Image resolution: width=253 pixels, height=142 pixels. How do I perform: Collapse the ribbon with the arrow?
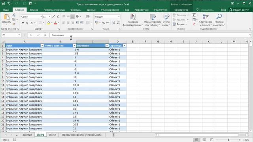point(250,29)
